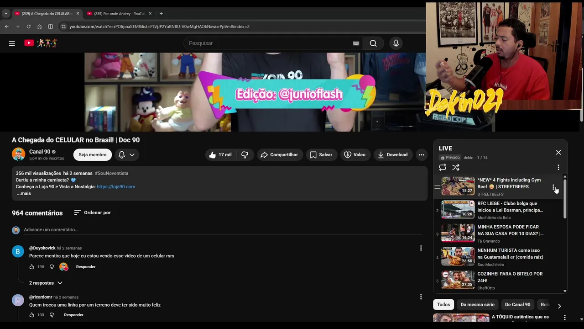Close the LIVE playlist panel
Screen dimensions: 584x329
(x=558, y=153)
